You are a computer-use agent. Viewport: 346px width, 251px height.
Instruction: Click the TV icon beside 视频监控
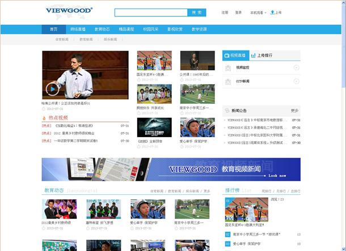[x=228, y=68]
